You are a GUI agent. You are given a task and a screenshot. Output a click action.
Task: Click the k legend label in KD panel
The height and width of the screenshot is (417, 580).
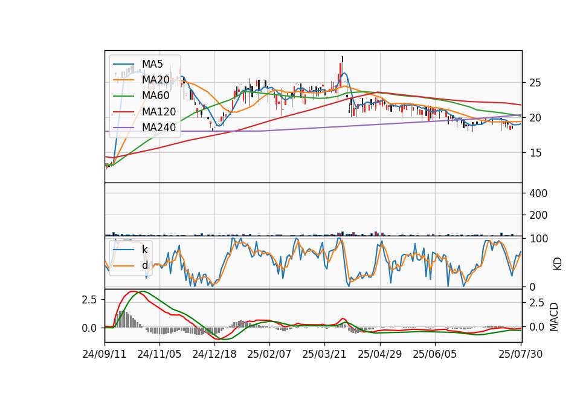point(144,250)
